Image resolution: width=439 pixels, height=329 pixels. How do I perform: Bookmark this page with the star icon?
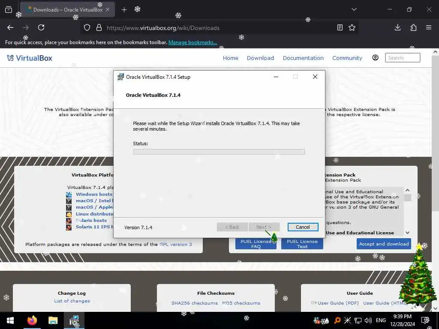(352, 27)
